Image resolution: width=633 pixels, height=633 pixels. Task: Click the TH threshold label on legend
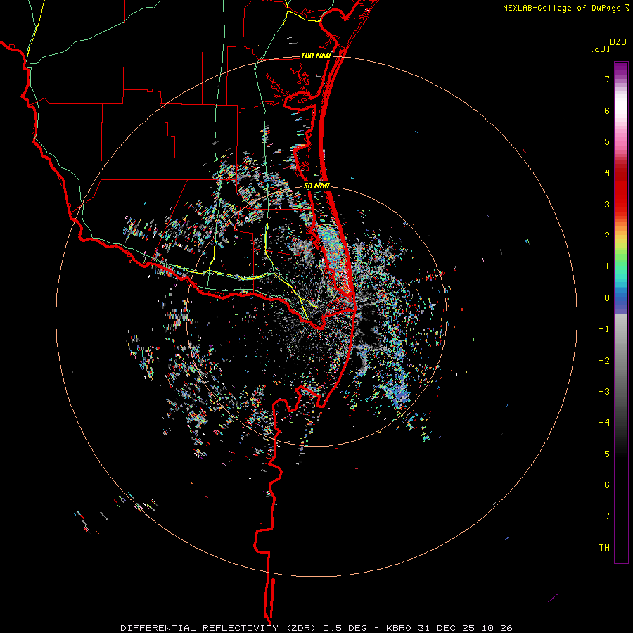click(604, 547)
